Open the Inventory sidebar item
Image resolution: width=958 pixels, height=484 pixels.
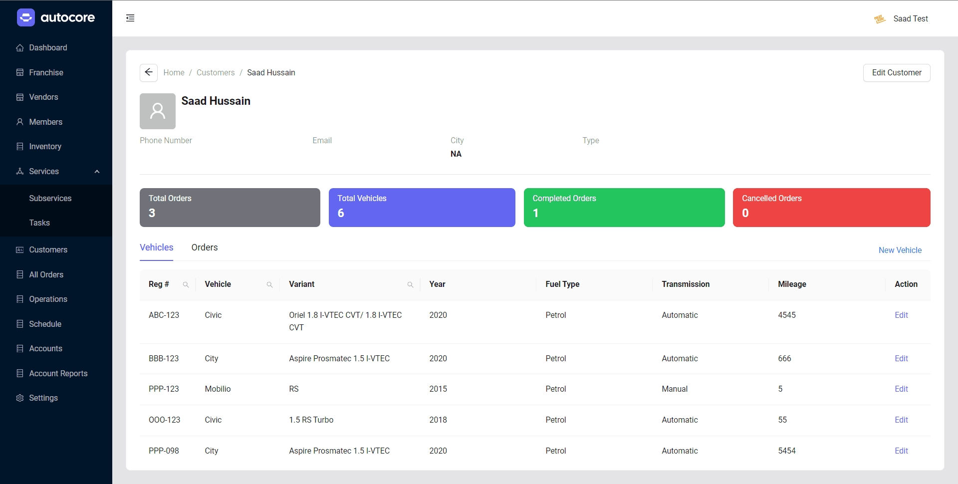click(x=45, y=147)
